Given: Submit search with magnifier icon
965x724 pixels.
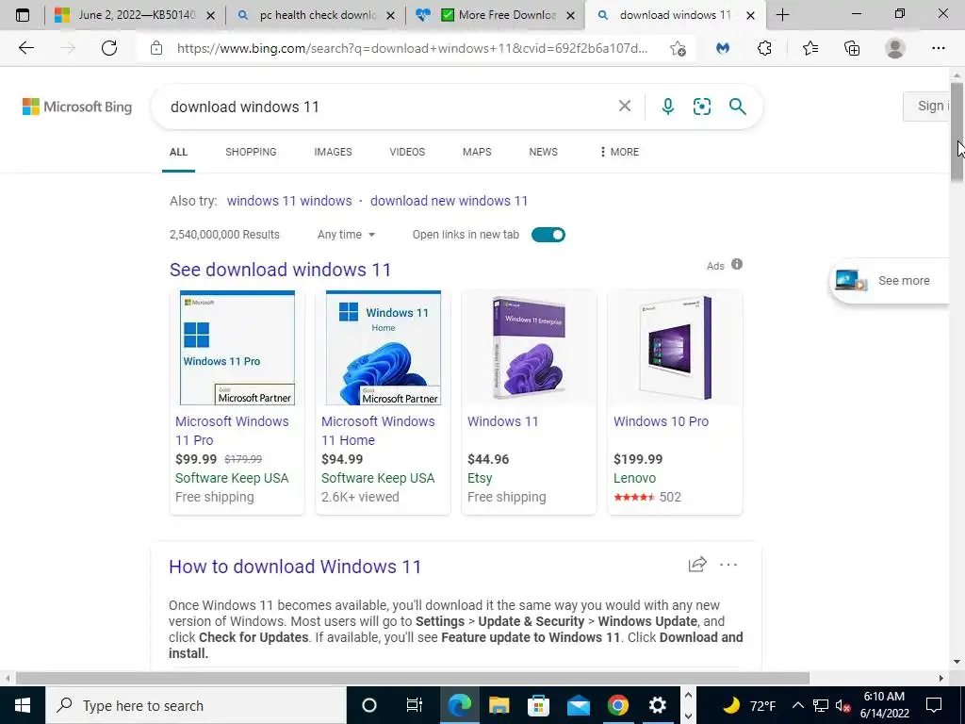Looking at the screenshot, I should (x=737, y=107).
